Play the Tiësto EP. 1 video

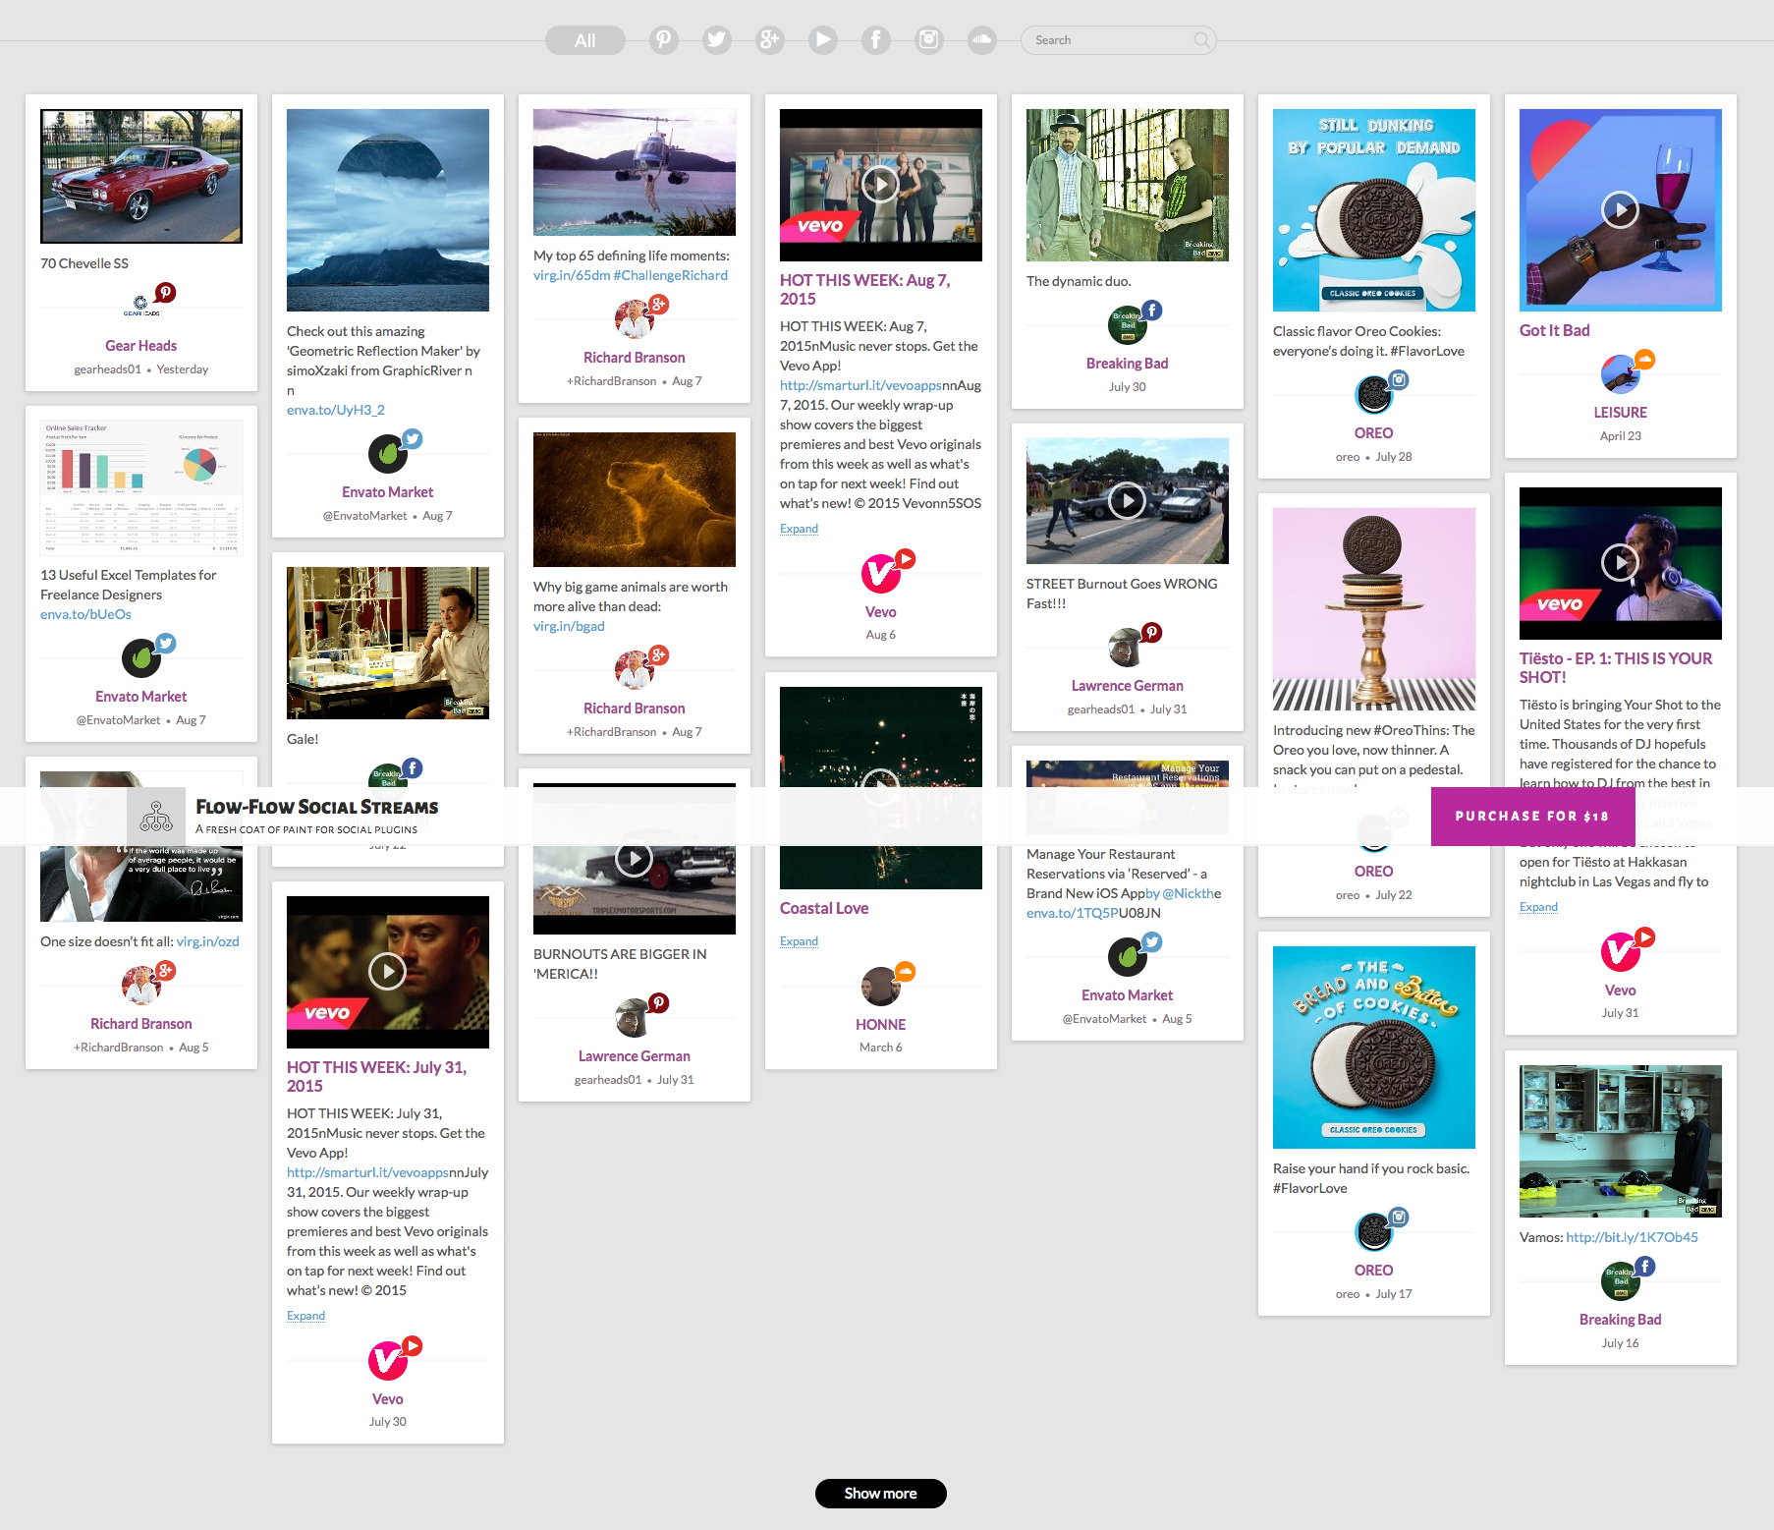[1621, 563]
